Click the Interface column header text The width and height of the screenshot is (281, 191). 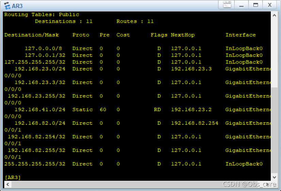[x=240, y=35]
